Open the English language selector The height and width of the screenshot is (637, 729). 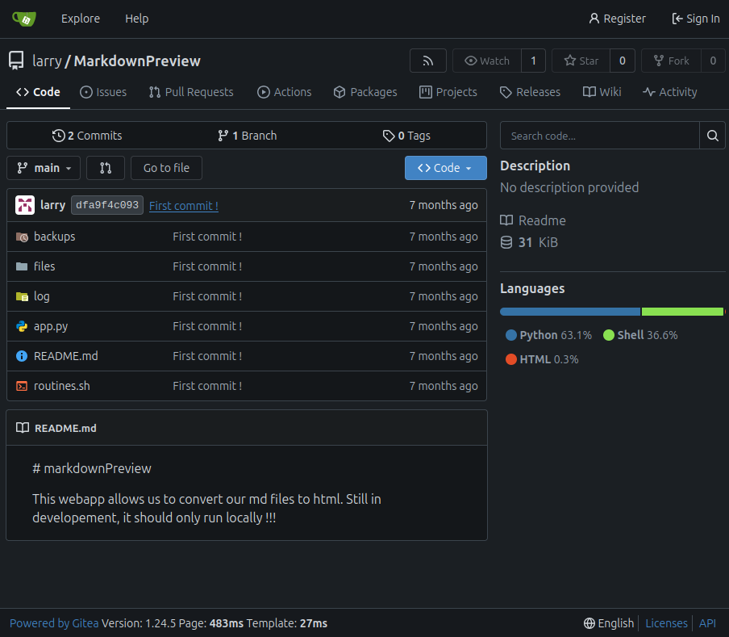[x=609, y=623]
